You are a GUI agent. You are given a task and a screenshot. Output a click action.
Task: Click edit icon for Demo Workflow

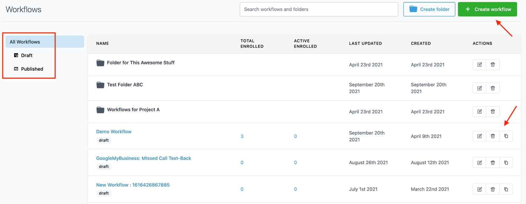[x=479, y=136]
